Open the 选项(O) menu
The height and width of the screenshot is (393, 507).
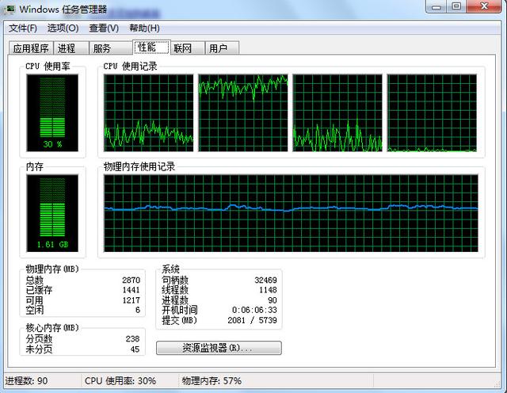point(63,29)
